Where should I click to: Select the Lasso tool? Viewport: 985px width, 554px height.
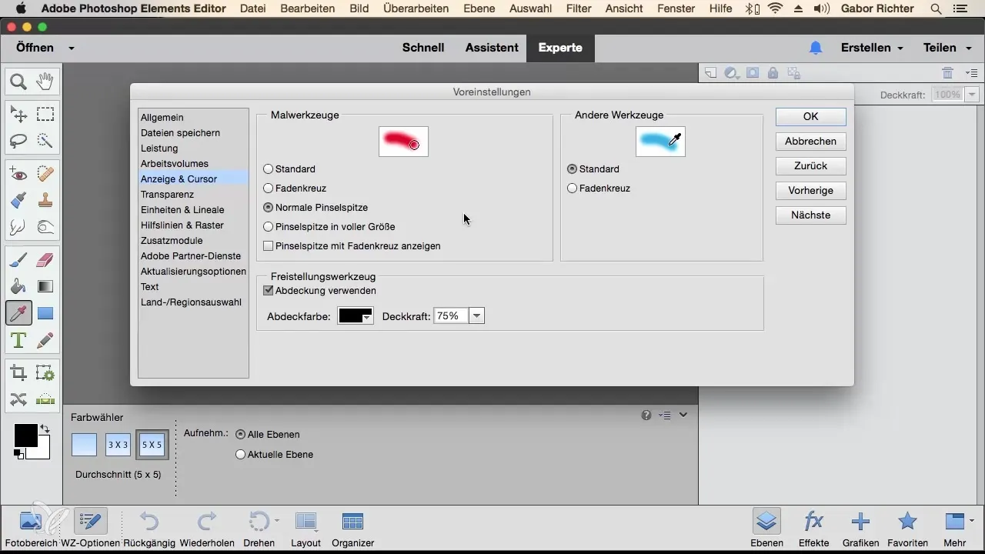click(18, 141)
